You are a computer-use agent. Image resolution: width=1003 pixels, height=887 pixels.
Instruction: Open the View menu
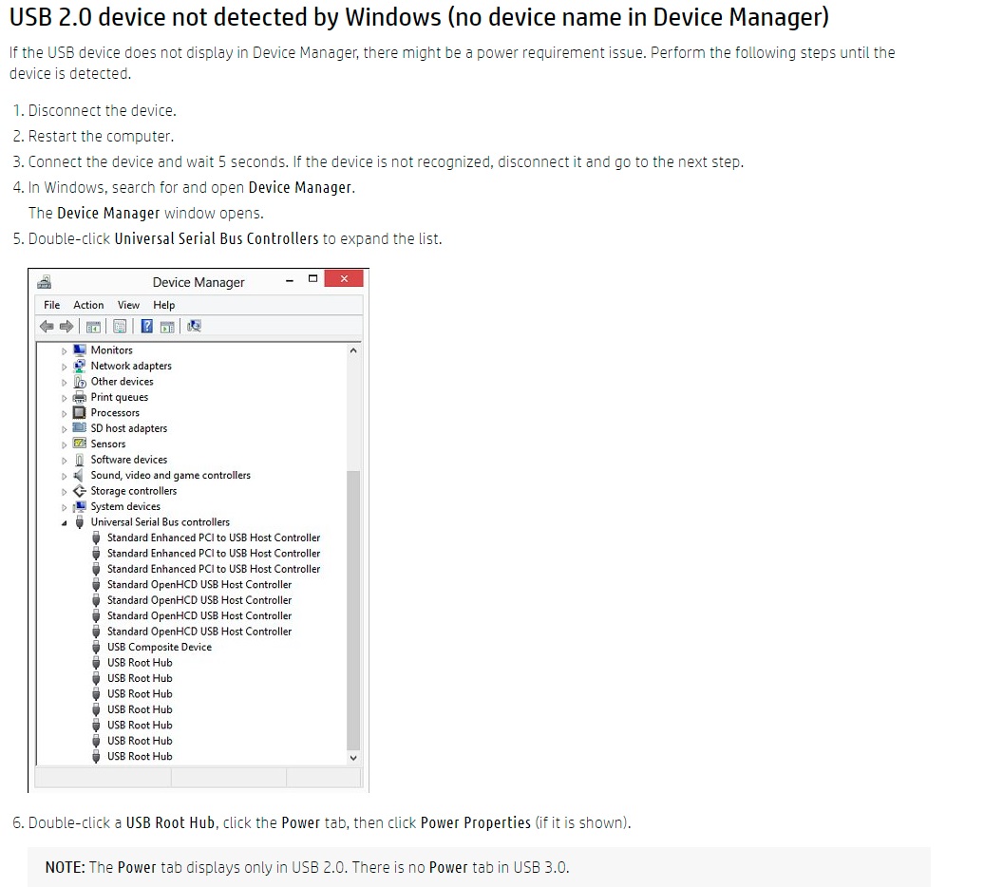[128, 305]
